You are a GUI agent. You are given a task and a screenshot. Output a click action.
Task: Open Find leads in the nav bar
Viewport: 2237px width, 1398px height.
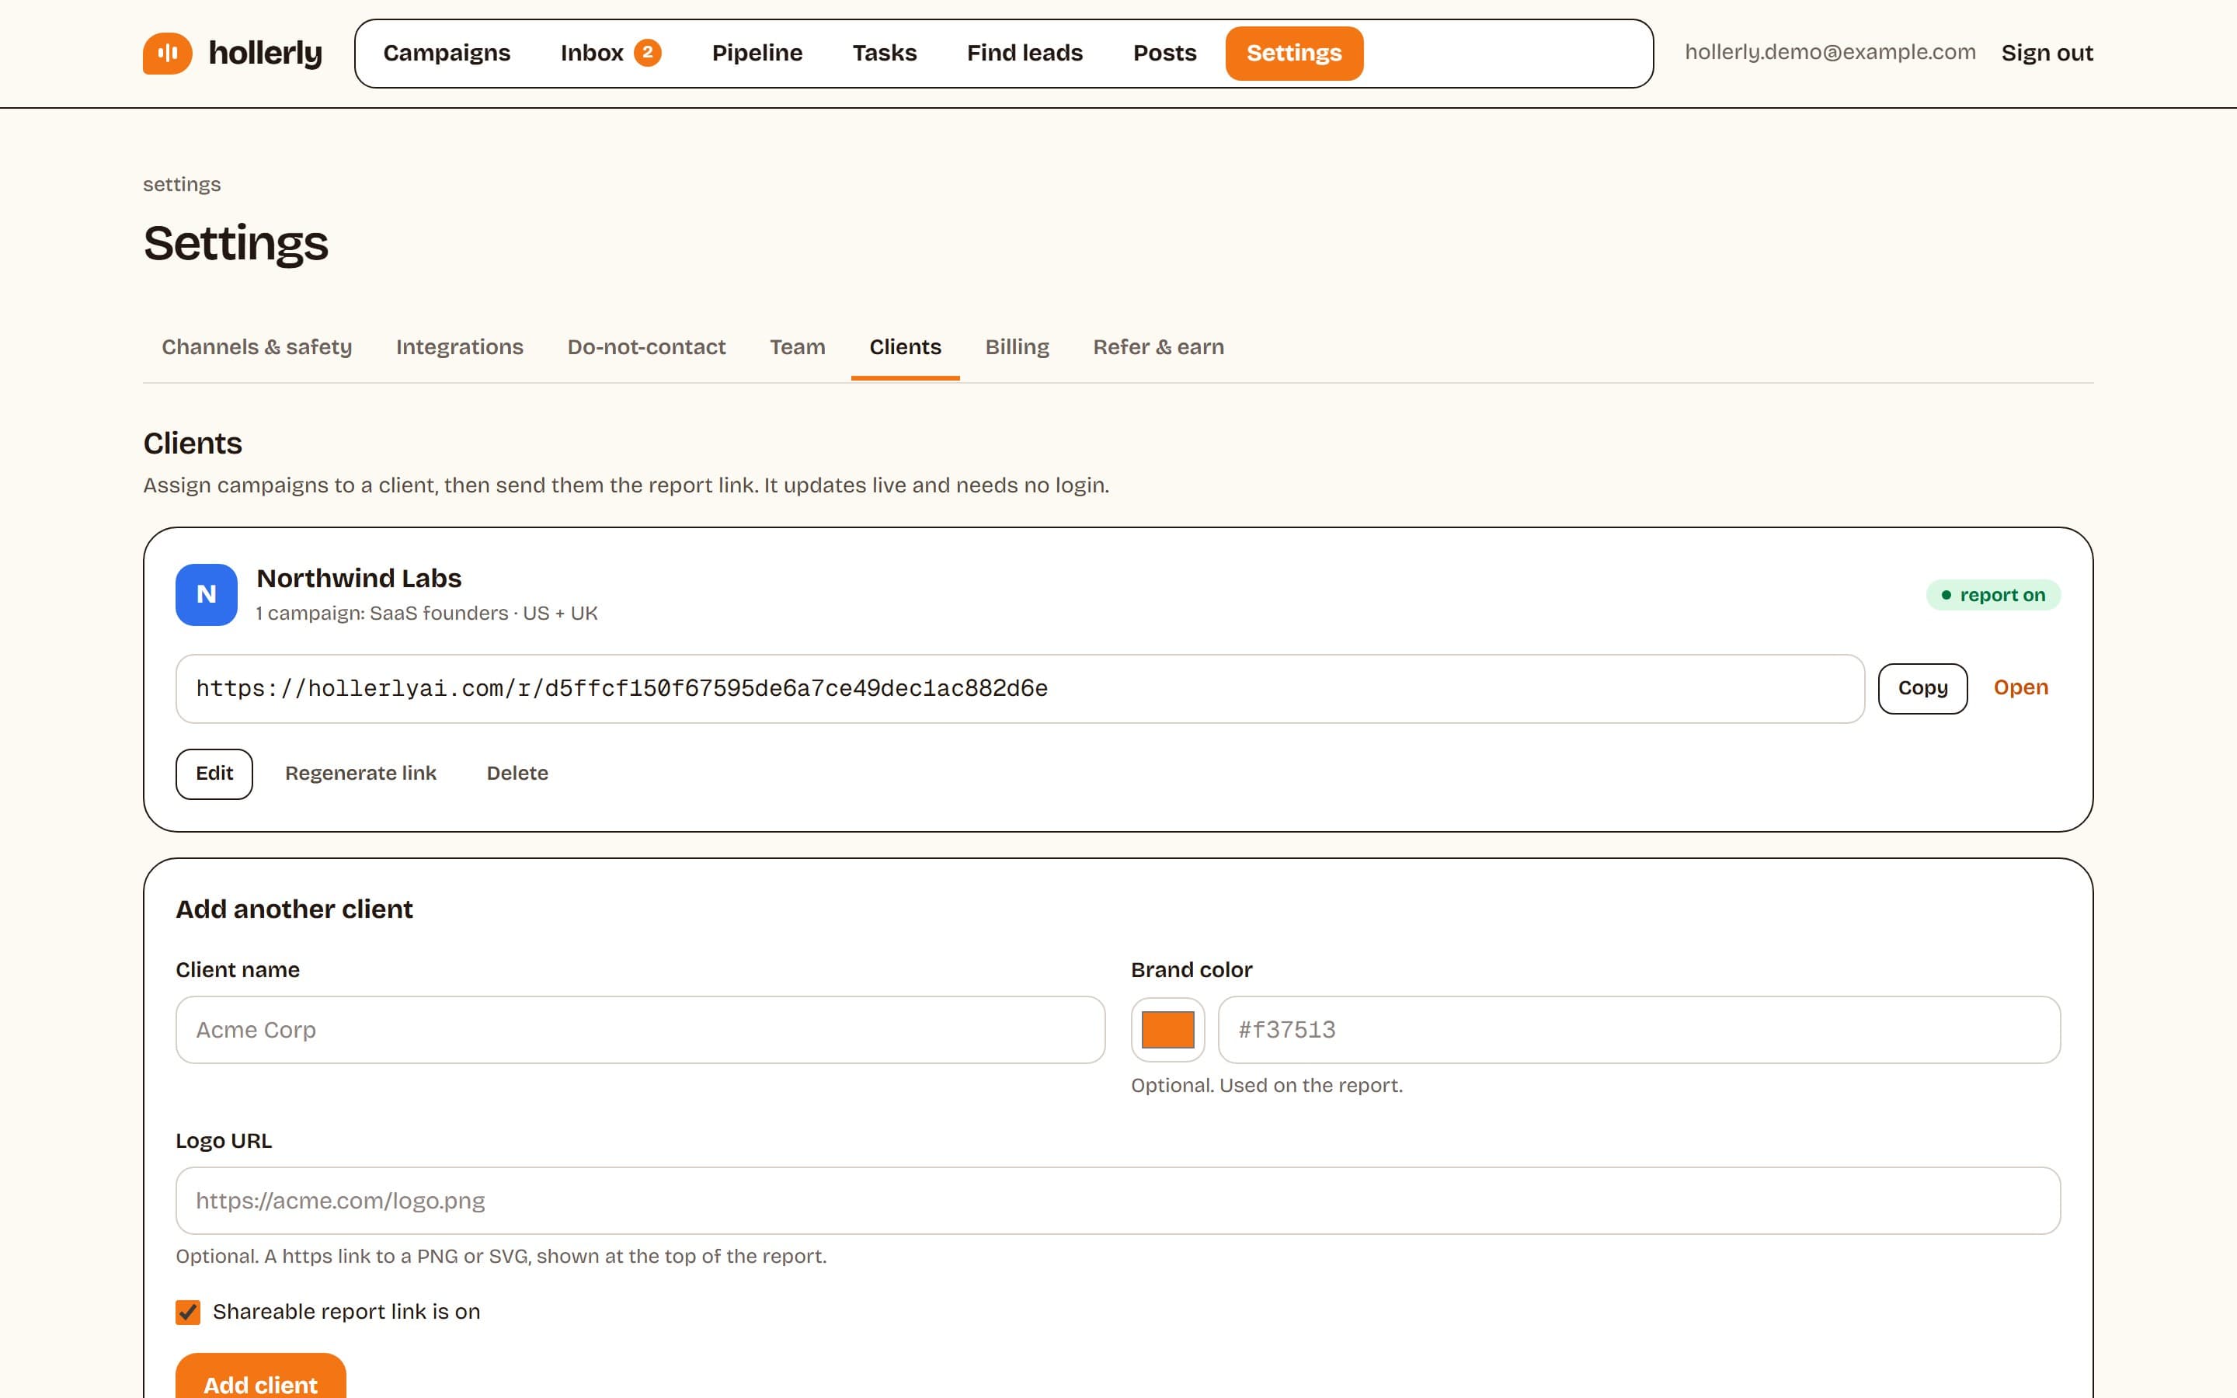click(x=1025, y=53)
